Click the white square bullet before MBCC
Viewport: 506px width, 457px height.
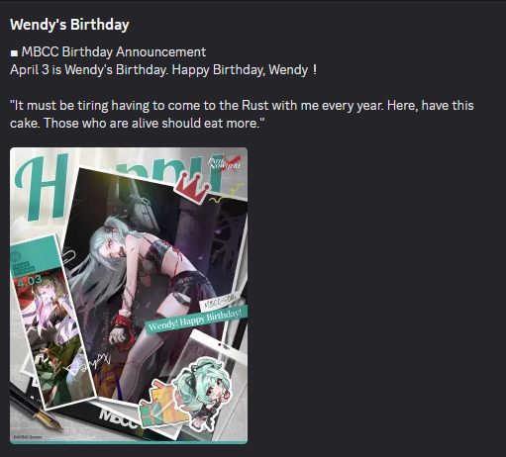[x=14, y=53]
